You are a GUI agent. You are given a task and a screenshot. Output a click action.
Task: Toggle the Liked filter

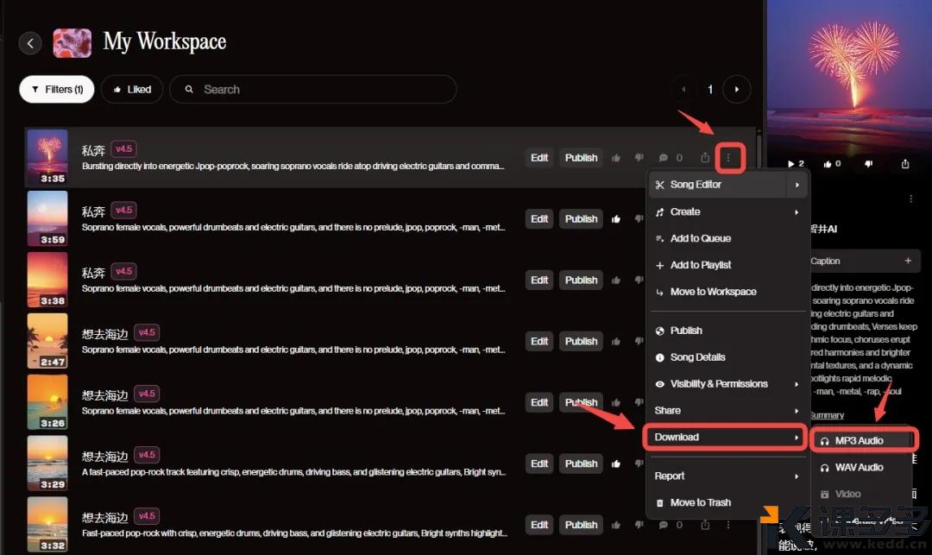131,89
